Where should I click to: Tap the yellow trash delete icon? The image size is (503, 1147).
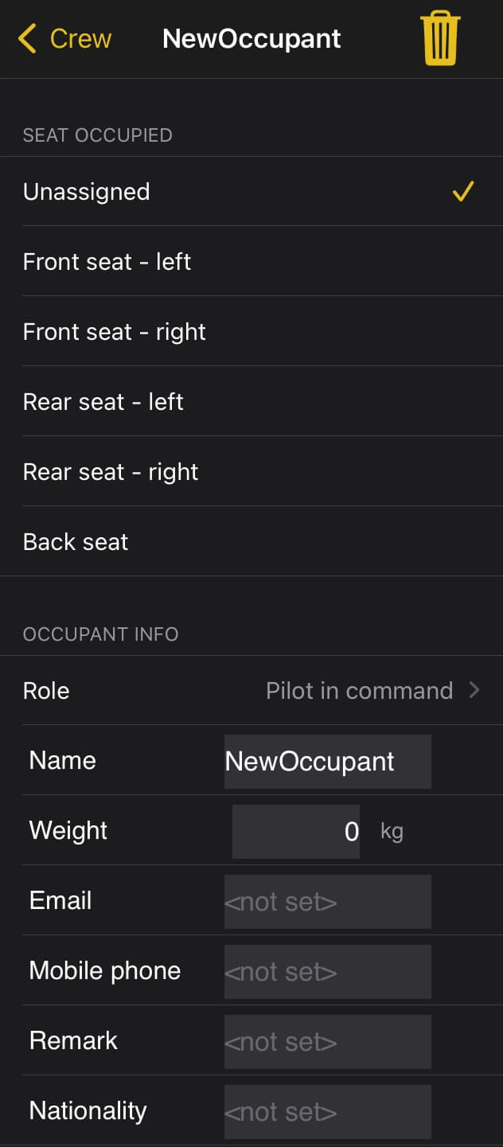pyautogui.click(x=439, y=38)
